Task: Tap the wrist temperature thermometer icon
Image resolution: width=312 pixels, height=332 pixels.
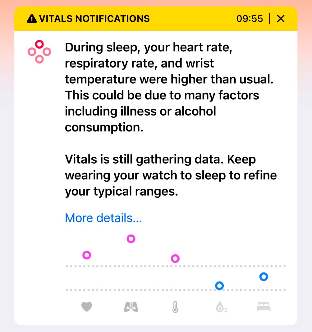Action: click(175, 307)
